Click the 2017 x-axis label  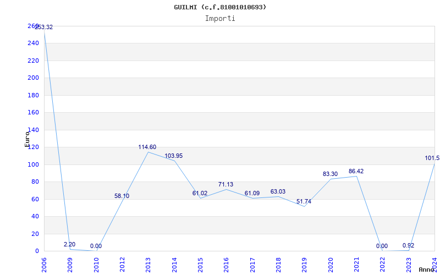[252, 265]
